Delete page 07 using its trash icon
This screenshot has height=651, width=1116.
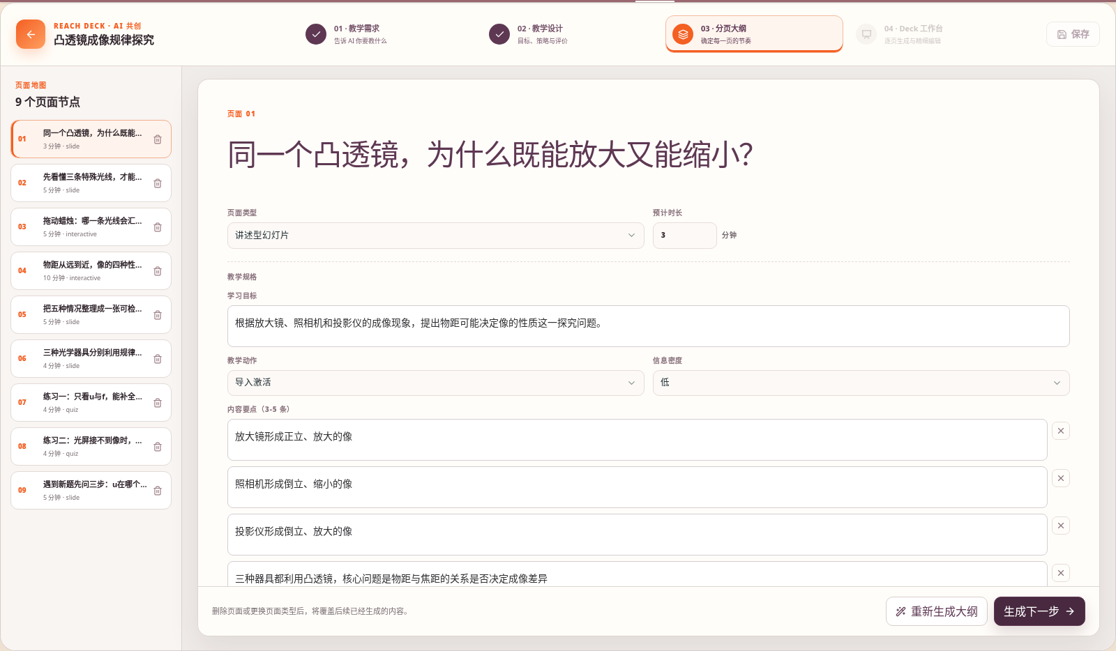point(158,403)
